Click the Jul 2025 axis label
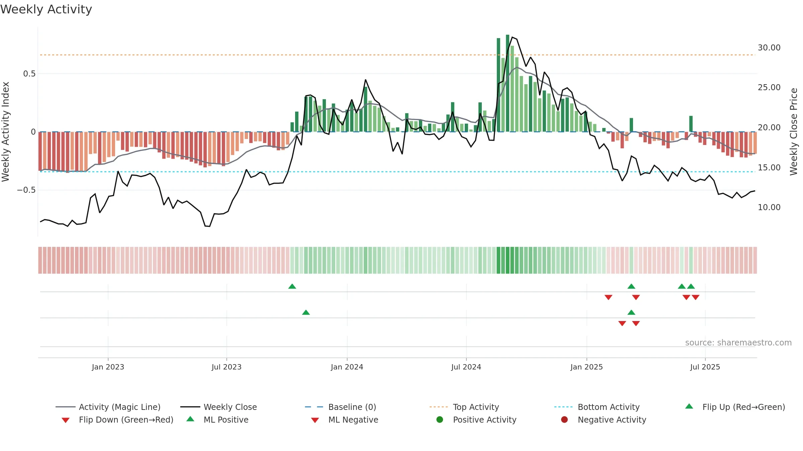This screenshot has height=451, width=803. (705, 367)
